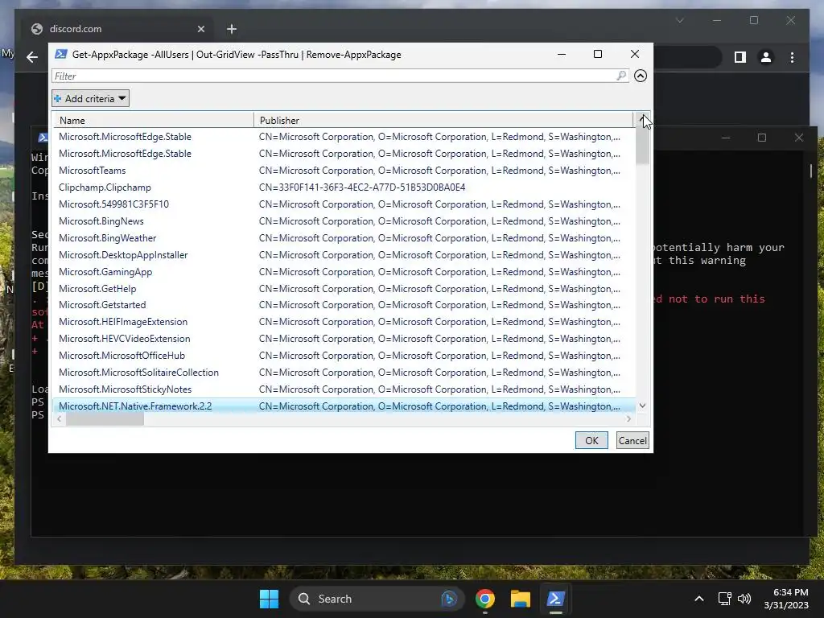Maximize the PowerShell console window behind

761,138
